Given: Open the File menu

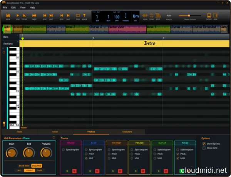Looking at the screenshot, I should point(5,8).
